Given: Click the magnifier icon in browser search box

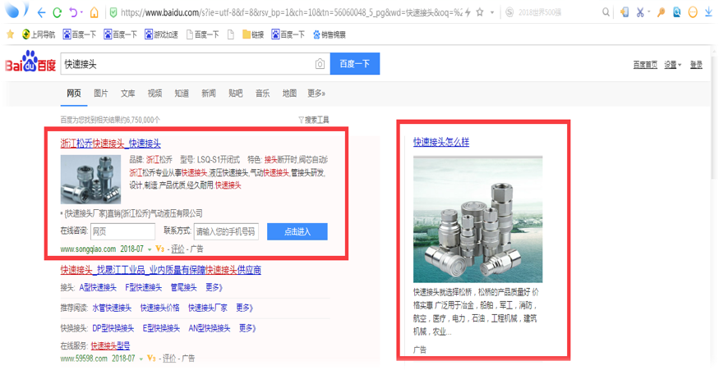Looking at the screenshot, I should 606,12.
